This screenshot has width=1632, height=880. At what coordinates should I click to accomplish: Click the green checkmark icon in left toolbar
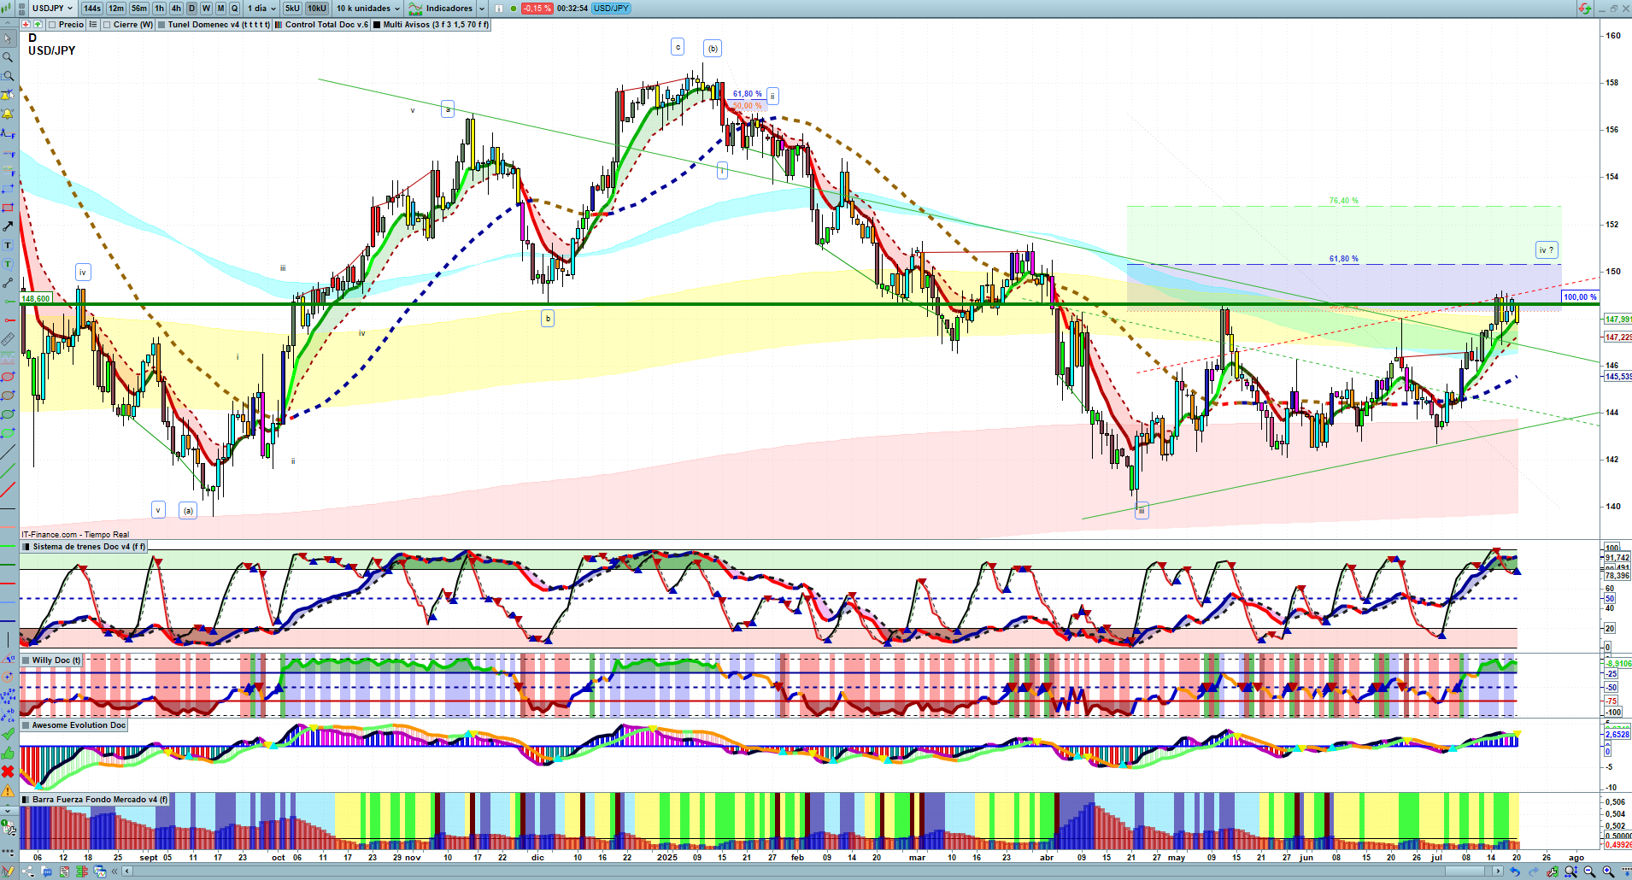(x=8, y=734)
